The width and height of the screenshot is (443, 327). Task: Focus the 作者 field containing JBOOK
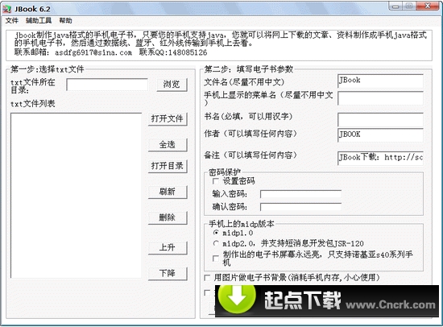[x=380, y=135]
